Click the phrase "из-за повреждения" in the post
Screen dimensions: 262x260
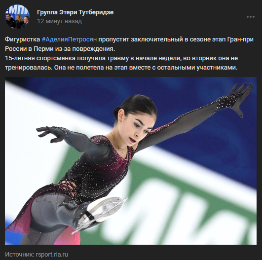pos(84,49)
